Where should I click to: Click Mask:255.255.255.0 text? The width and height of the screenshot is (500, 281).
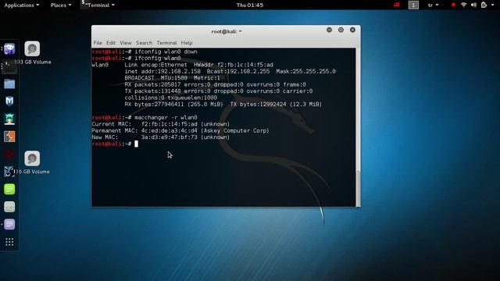coord(305,71)
